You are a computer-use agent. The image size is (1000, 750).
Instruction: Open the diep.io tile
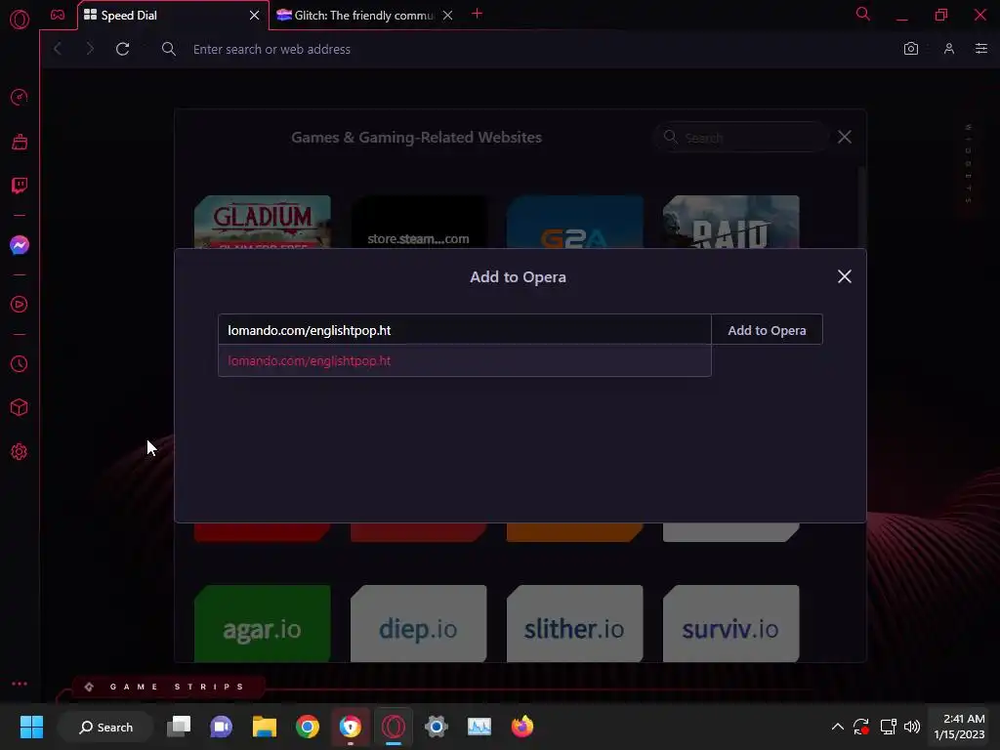click(x=418, y=624)
